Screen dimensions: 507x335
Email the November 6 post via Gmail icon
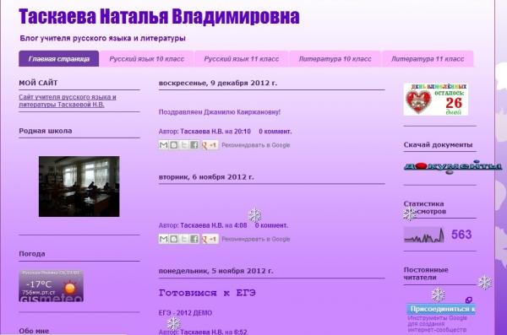pyautogui.click(x=164, y=239)
